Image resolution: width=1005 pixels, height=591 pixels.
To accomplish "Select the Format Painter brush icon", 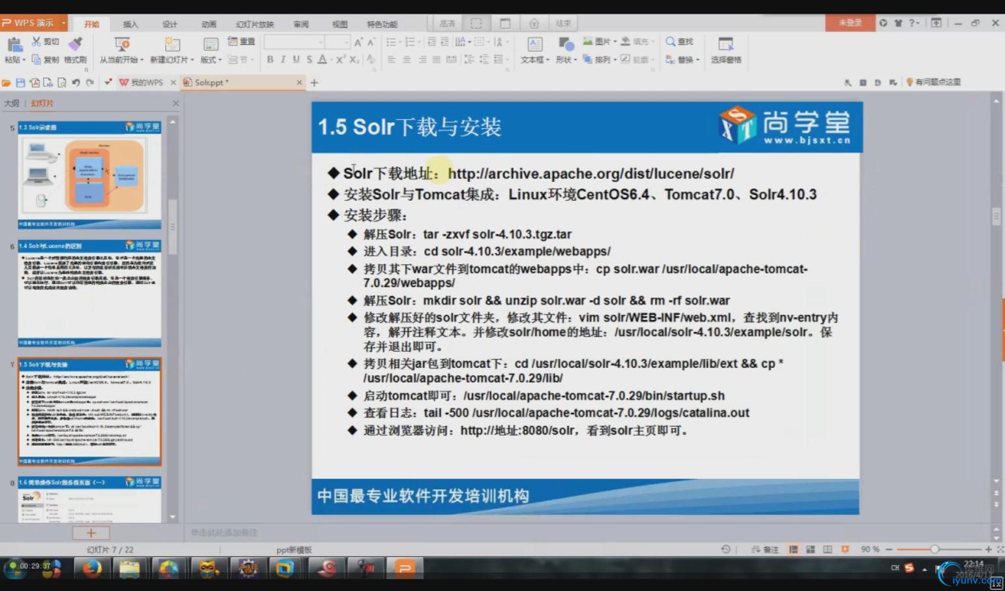I will click(76, 44).
